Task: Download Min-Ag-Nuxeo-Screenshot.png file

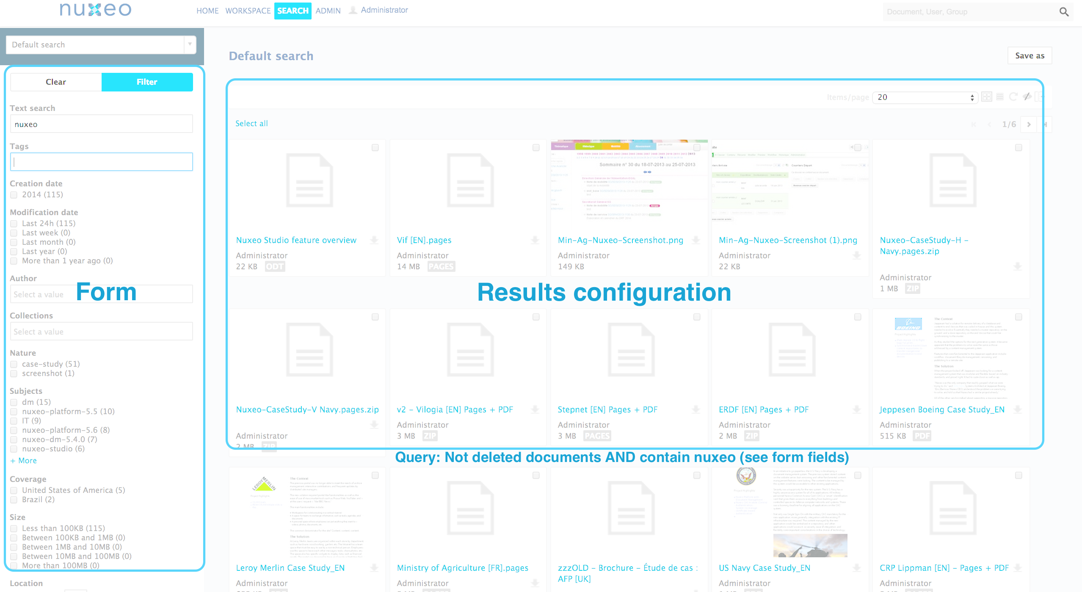Action: [696, 240]
